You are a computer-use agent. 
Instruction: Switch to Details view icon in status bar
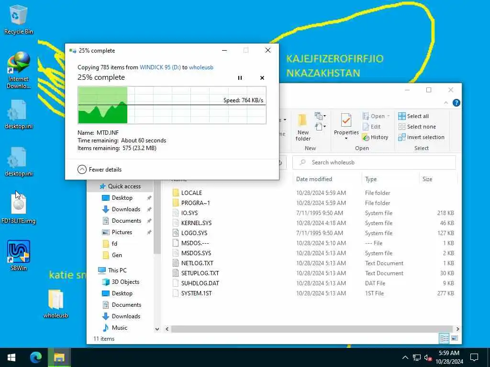(x=444, y=338)
